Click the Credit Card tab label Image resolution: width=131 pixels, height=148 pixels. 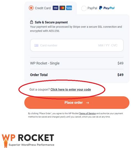coord(43,8)
